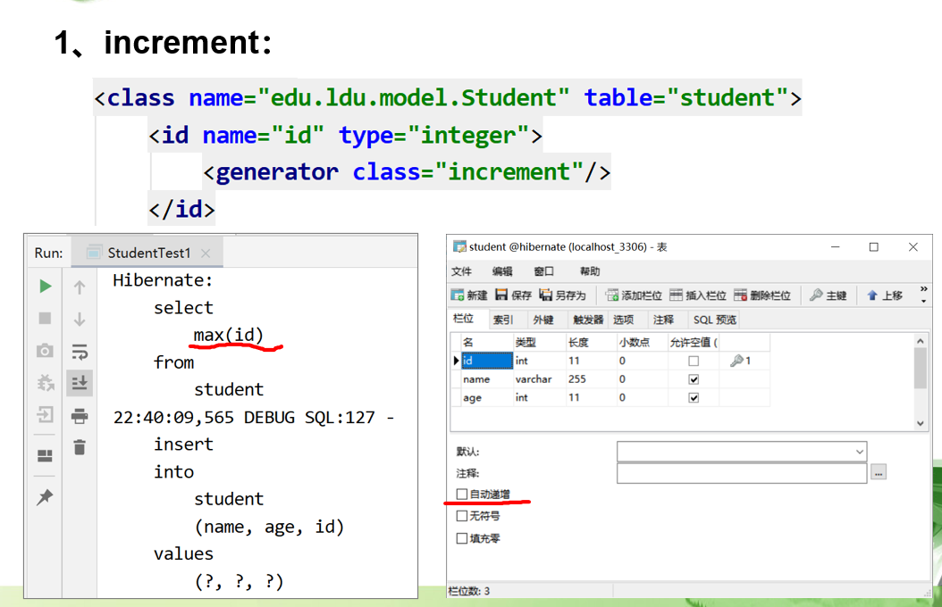
Task: Click 主键 primary key button
Action: click(x=828, y=295)
